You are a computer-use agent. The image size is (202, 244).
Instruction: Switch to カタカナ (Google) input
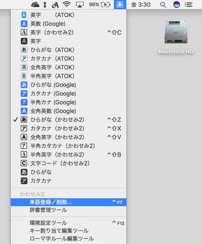[69, 94]
